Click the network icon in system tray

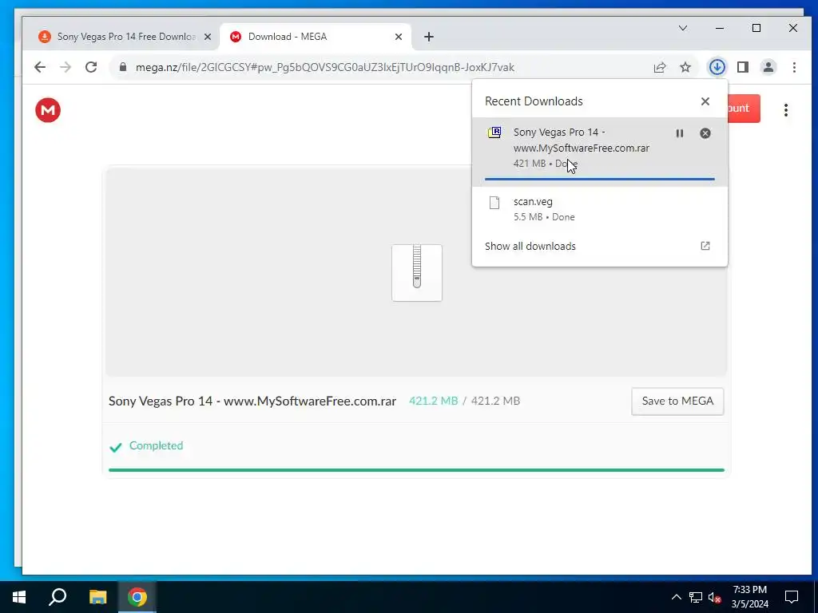click(x=696, y=597)
